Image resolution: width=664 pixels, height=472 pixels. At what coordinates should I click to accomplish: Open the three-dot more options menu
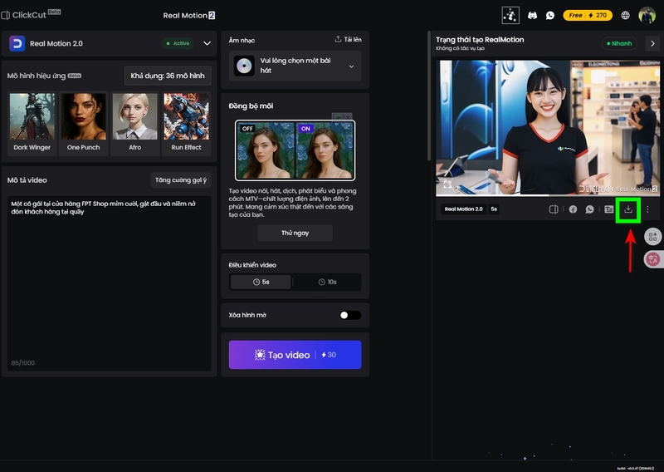647,209
